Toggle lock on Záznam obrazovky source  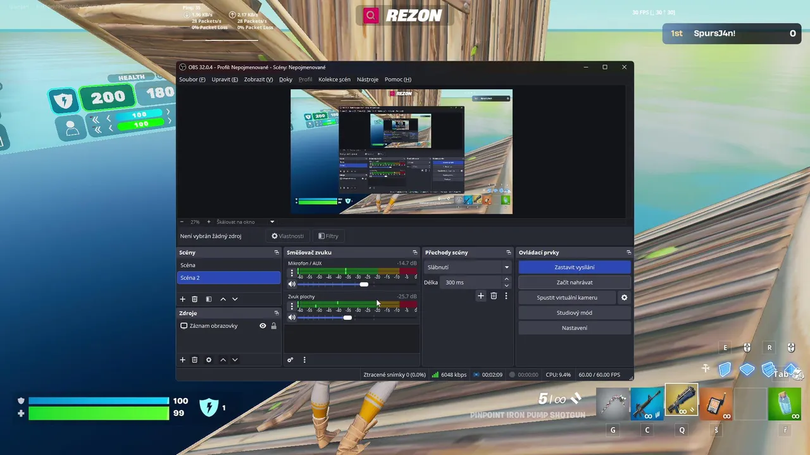pos(273,326)
